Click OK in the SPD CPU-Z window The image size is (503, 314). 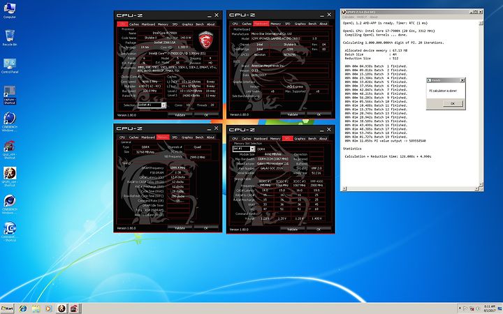click(x=319, y=230)
